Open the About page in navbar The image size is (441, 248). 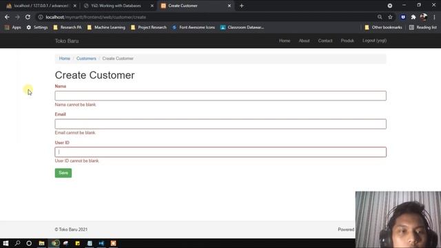click(304, 41)
